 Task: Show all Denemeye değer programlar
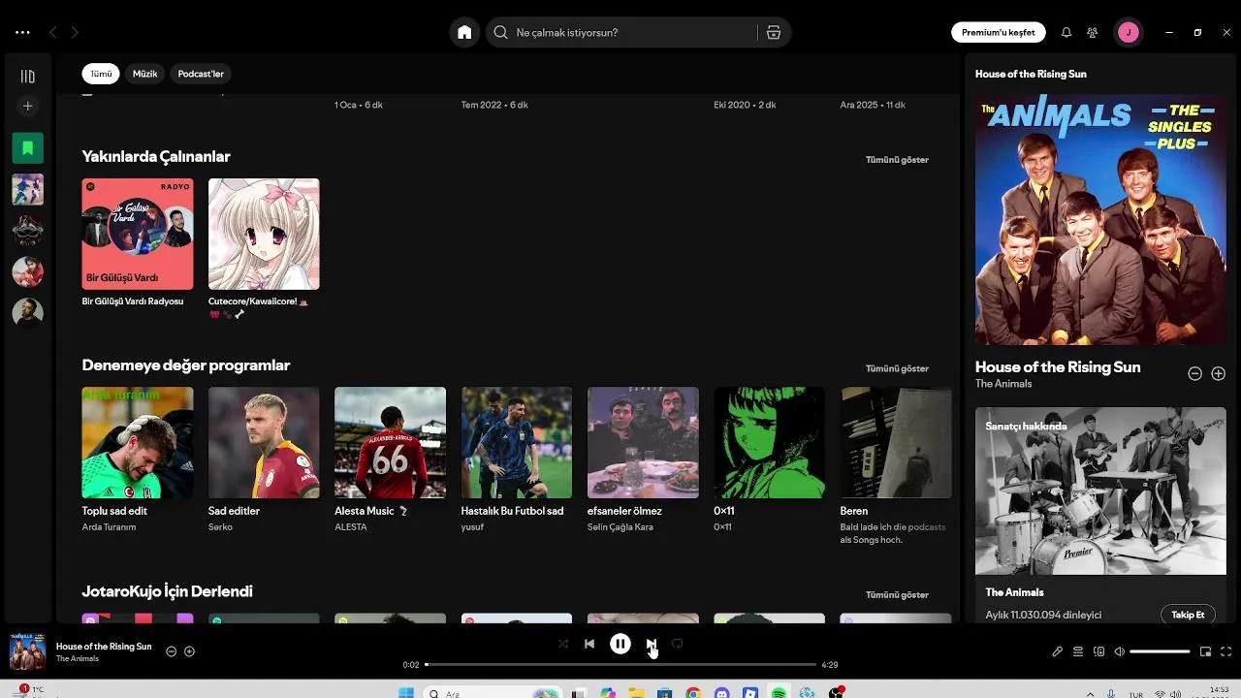click(x=897, y=368)
